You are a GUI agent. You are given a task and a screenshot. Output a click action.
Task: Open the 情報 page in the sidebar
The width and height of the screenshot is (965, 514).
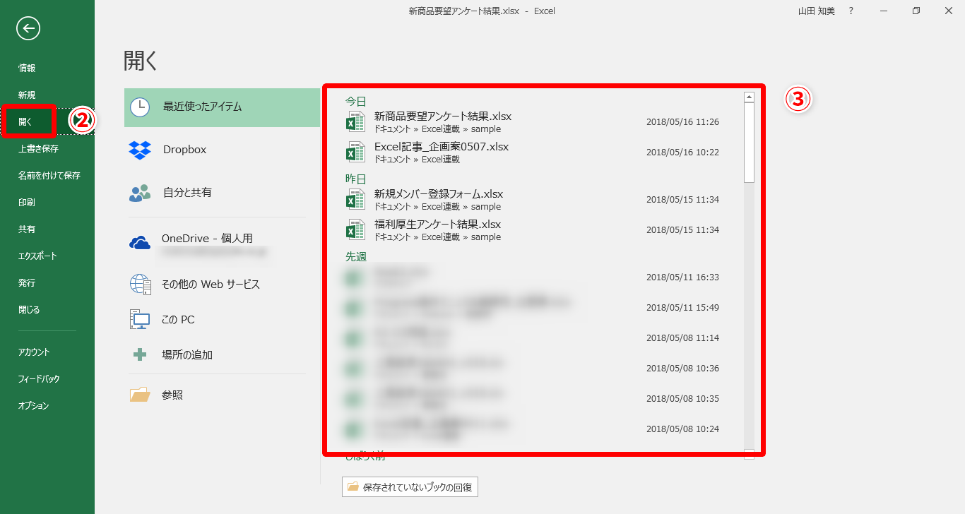(27, 68)
